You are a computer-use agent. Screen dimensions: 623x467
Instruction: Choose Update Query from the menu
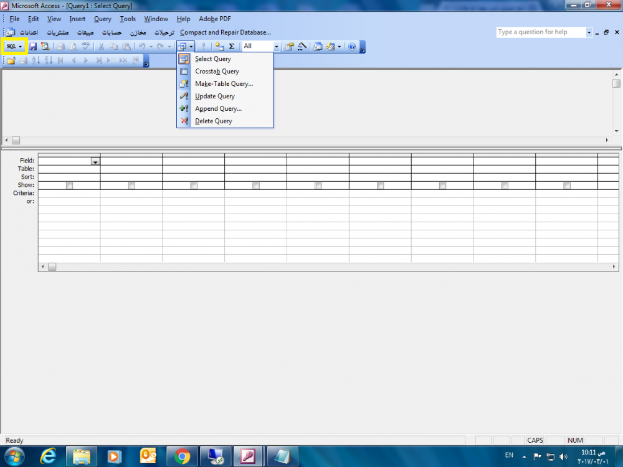[225, 96]
